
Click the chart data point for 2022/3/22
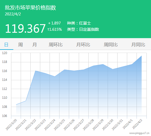(x=35, y=71)
